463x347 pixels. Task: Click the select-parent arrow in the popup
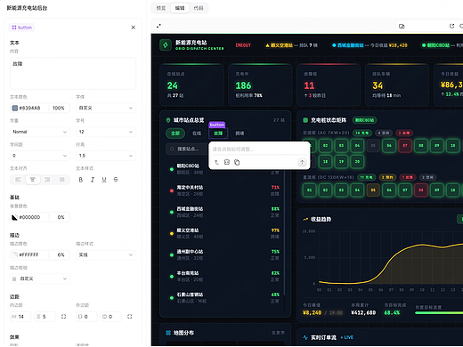coord(216,162)
